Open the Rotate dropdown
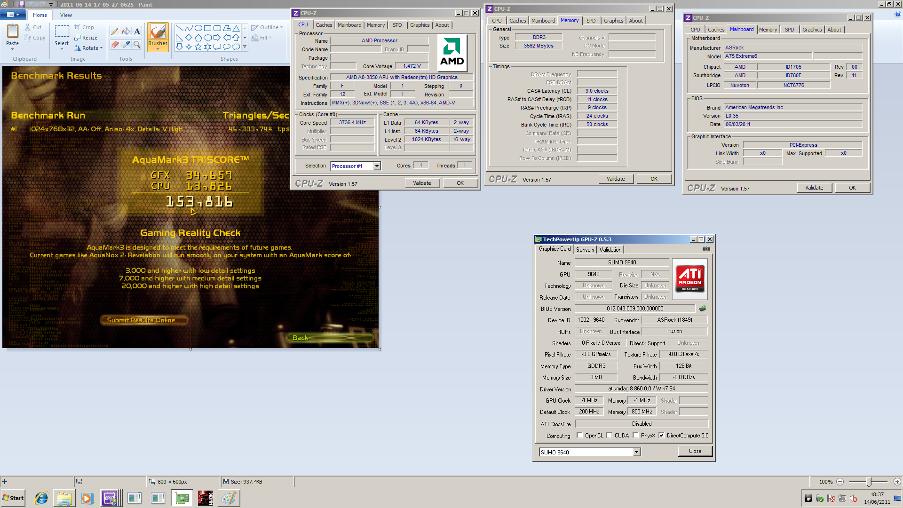This screenshot has height=508, width=903. click(x=88, y=48)
